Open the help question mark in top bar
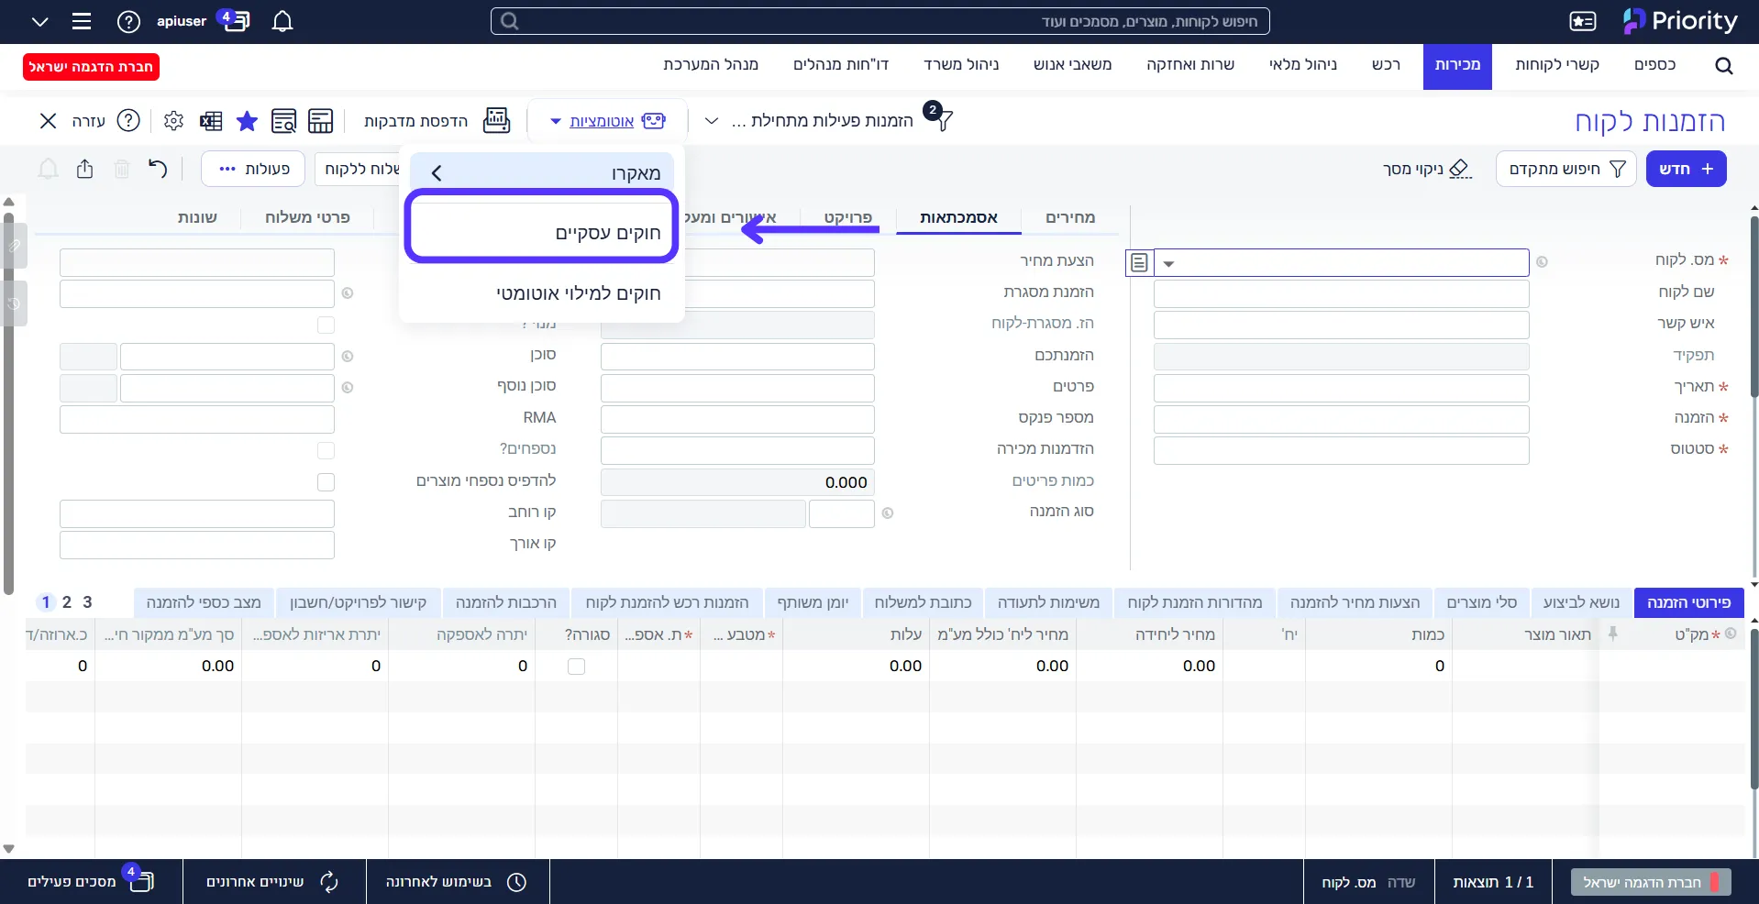The height and width of the screenshot is (904, 1759). [129, 21]
